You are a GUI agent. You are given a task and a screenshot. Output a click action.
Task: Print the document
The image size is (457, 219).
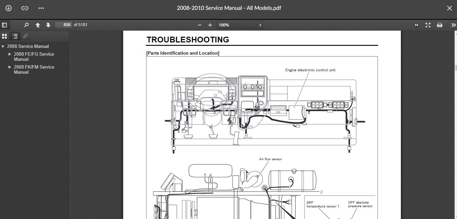click(x=440, y=25)
